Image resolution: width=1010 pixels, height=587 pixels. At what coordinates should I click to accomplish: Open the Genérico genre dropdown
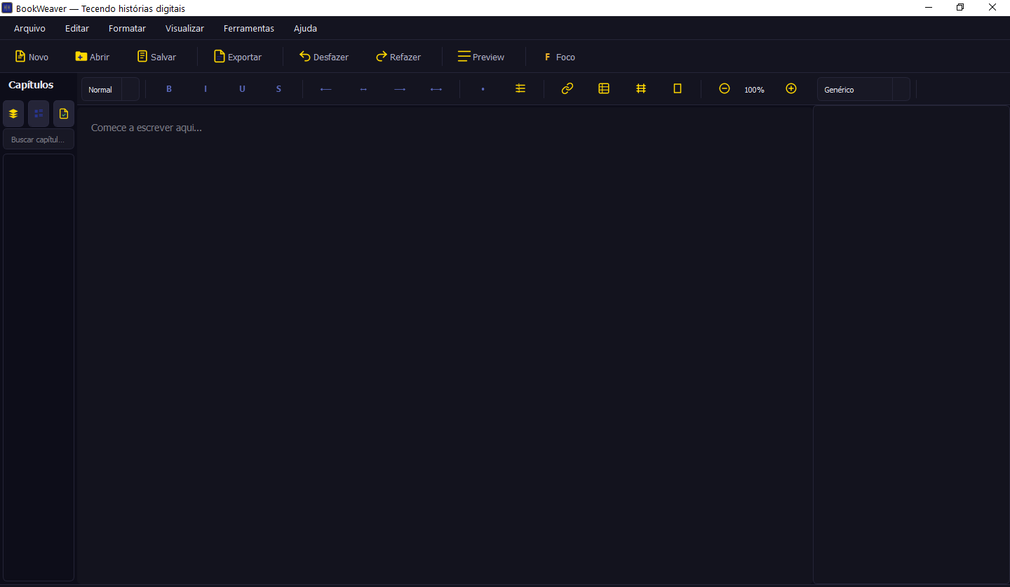pyautogui.click(x=863, y=89)
